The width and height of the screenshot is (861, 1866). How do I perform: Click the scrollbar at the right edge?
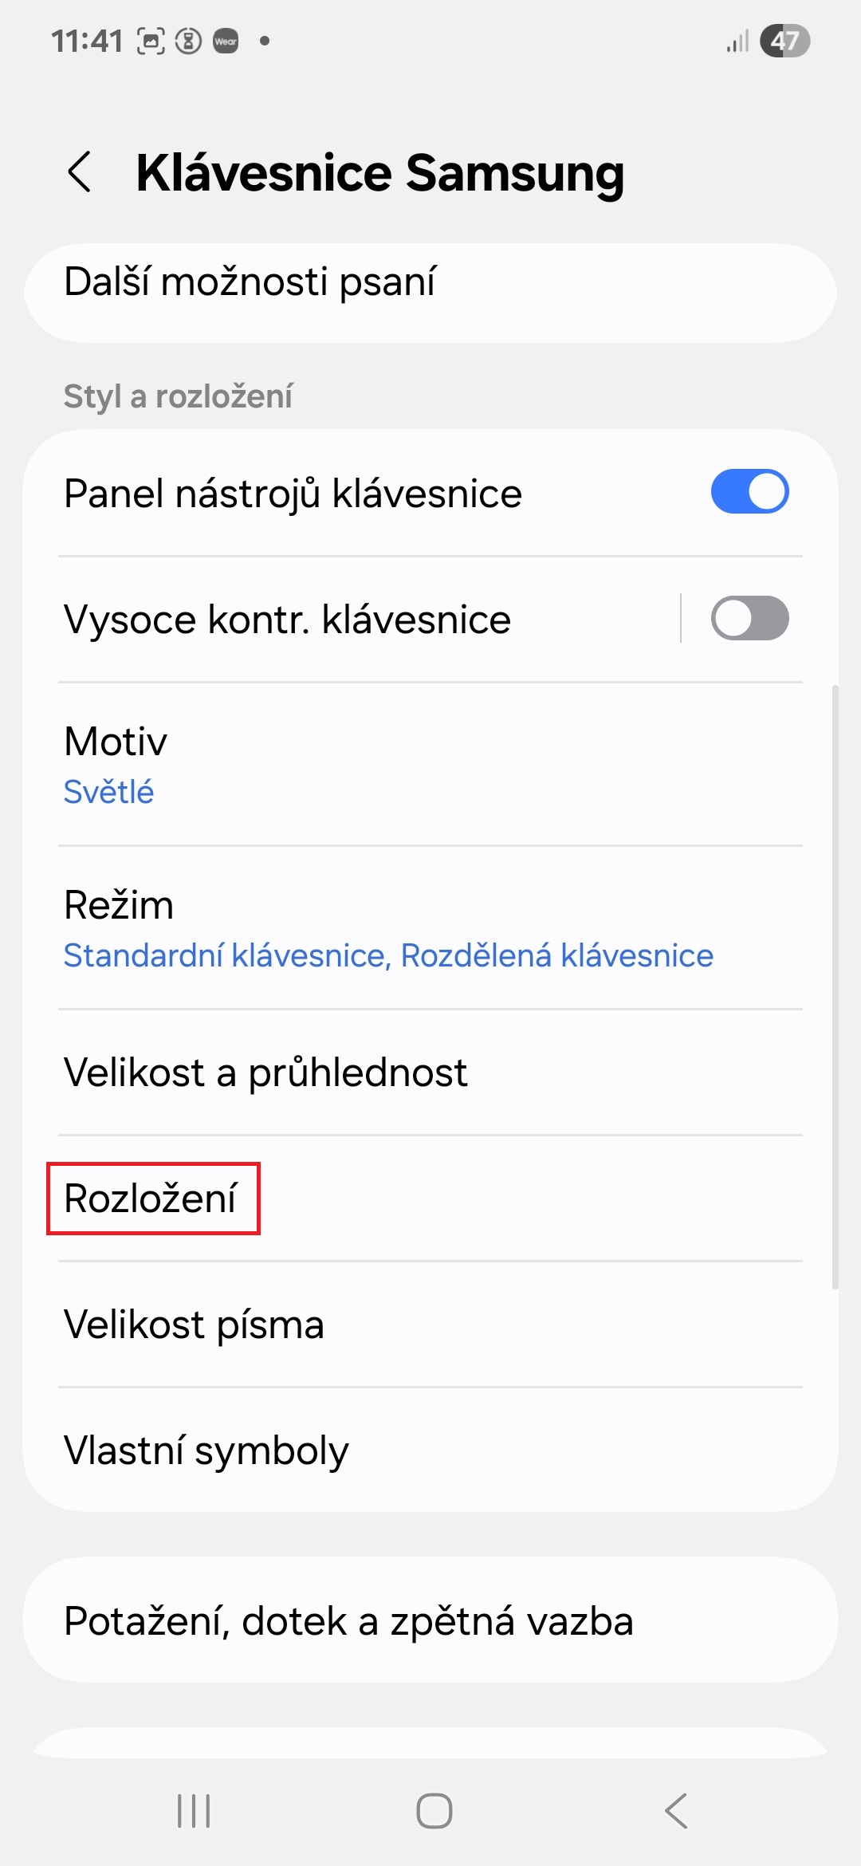pos(835,986)
